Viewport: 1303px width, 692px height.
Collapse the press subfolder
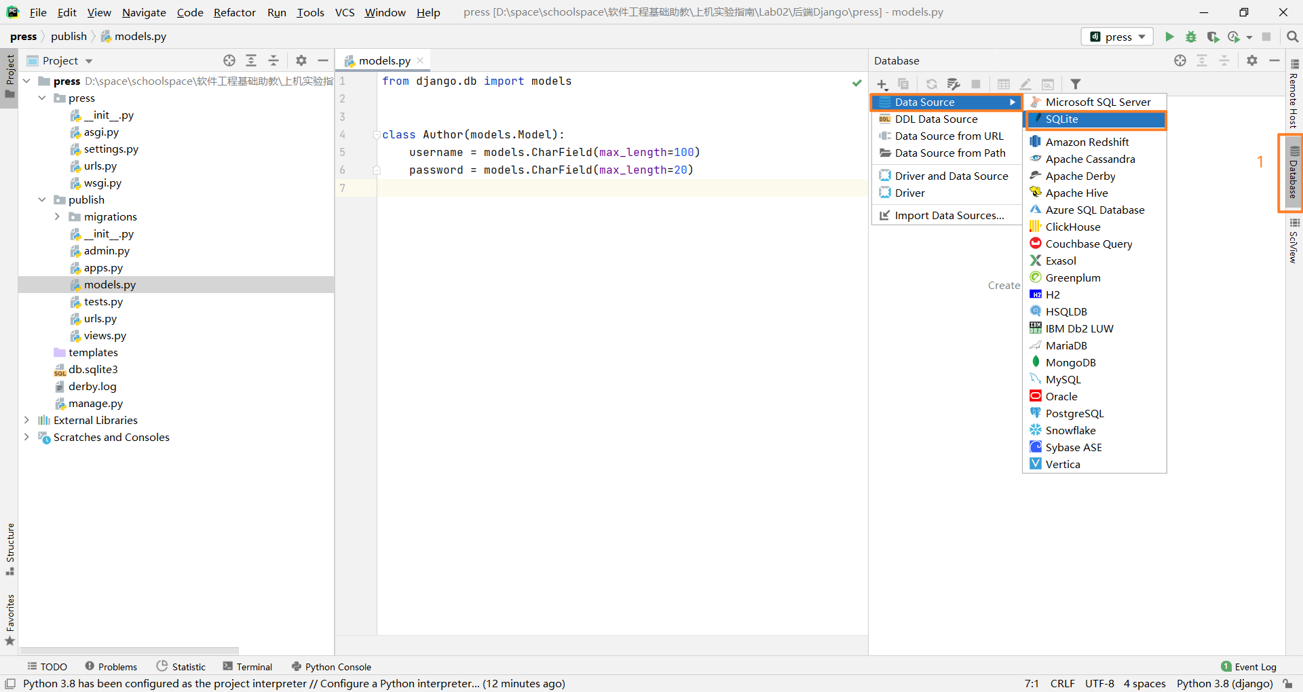42,98
